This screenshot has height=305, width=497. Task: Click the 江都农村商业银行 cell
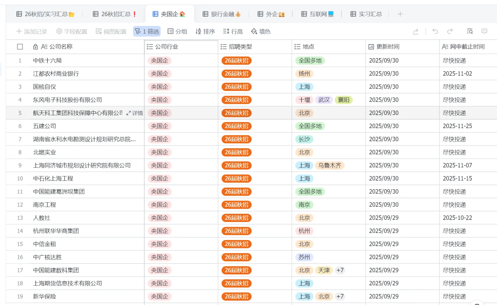click(88, 74)
